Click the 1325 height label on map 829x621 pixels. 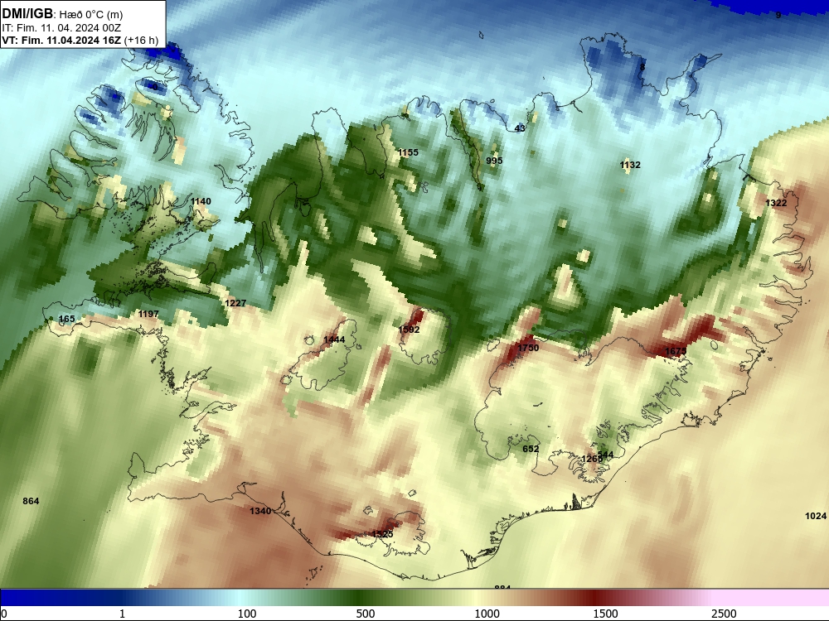(382, 534)
